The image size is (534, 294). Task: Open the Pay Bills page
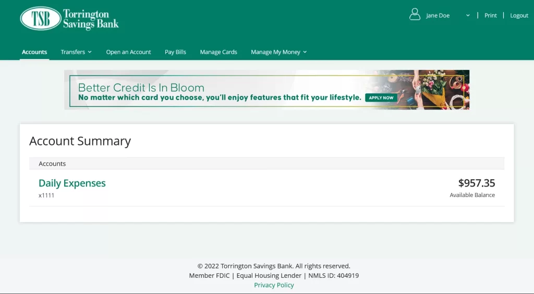coord(175,52)
